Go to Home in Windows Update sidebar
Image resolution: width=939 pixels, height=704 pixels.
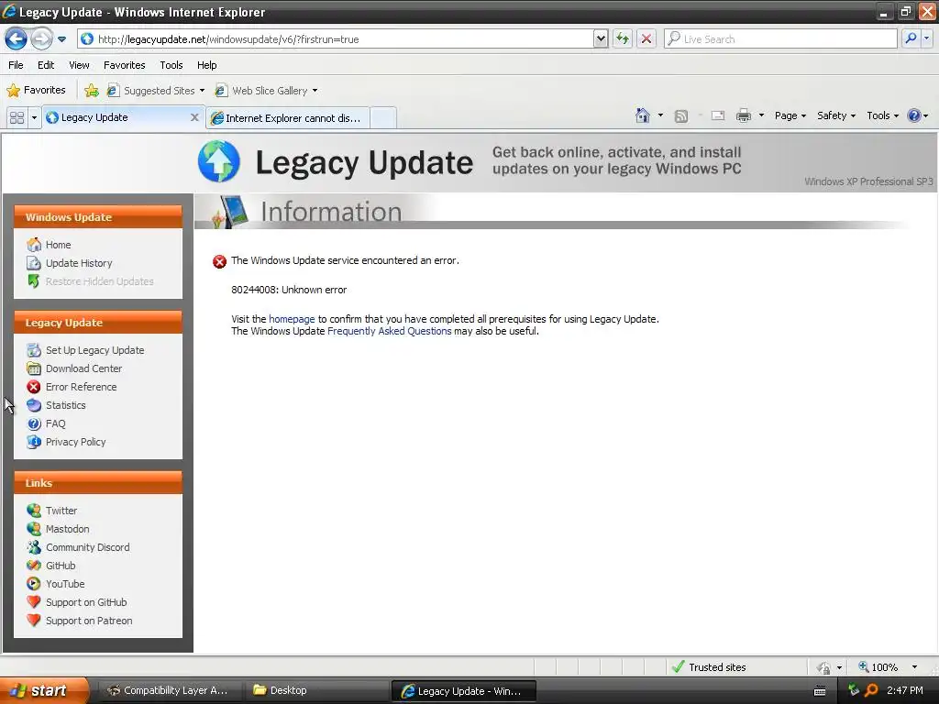tap(58, 245)
